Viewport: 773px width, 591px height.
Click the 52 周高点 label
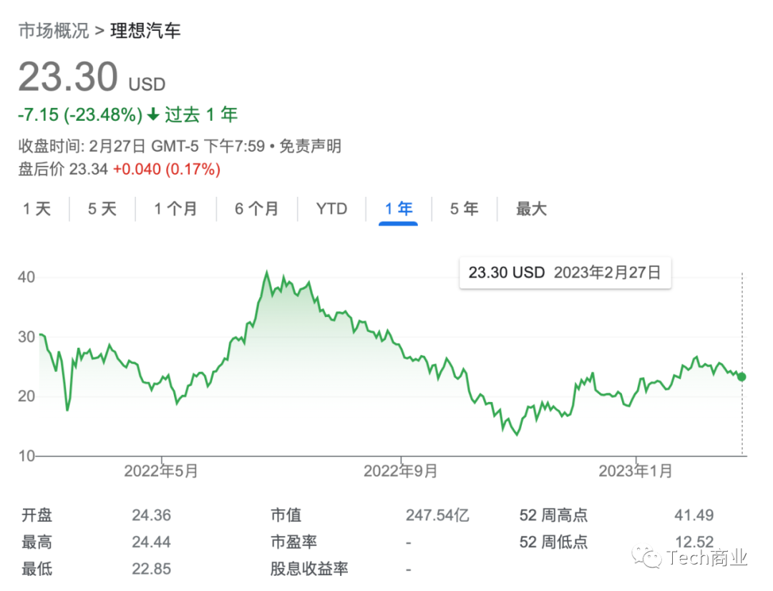click(x=553, y=515)
